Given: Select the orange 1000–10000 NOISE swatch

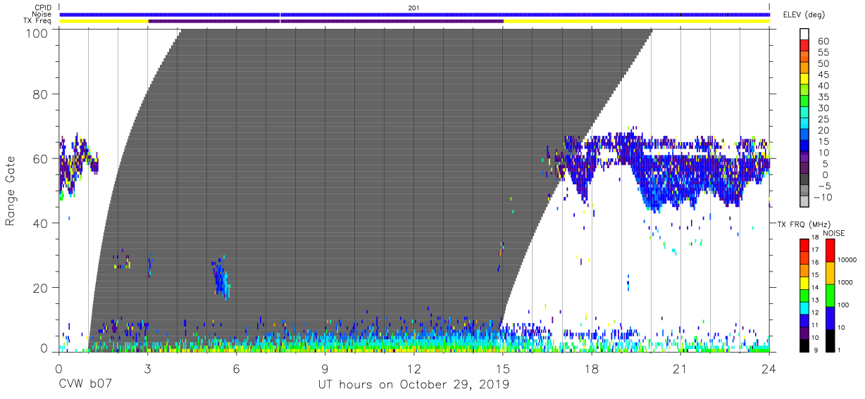Looking at the screenshot, I should point(830,272).
